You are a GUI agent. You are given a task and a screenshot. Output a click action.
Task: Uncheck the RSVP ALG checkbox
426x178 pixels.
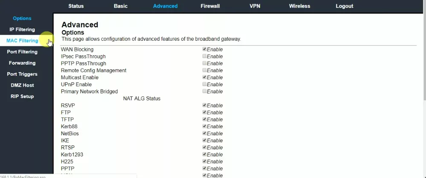point(205,105)
